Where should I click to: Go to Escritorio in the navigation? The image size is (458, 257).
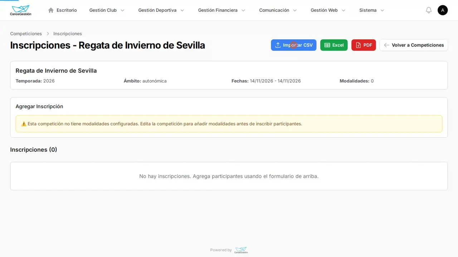(x=67, y=10)
